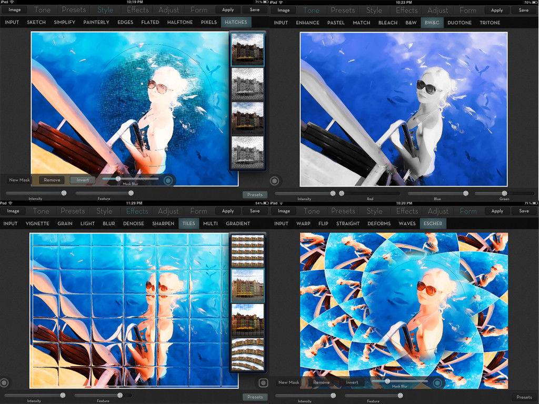Open the WARP form tab
This screenshot has width=539, height=404.
303,223
